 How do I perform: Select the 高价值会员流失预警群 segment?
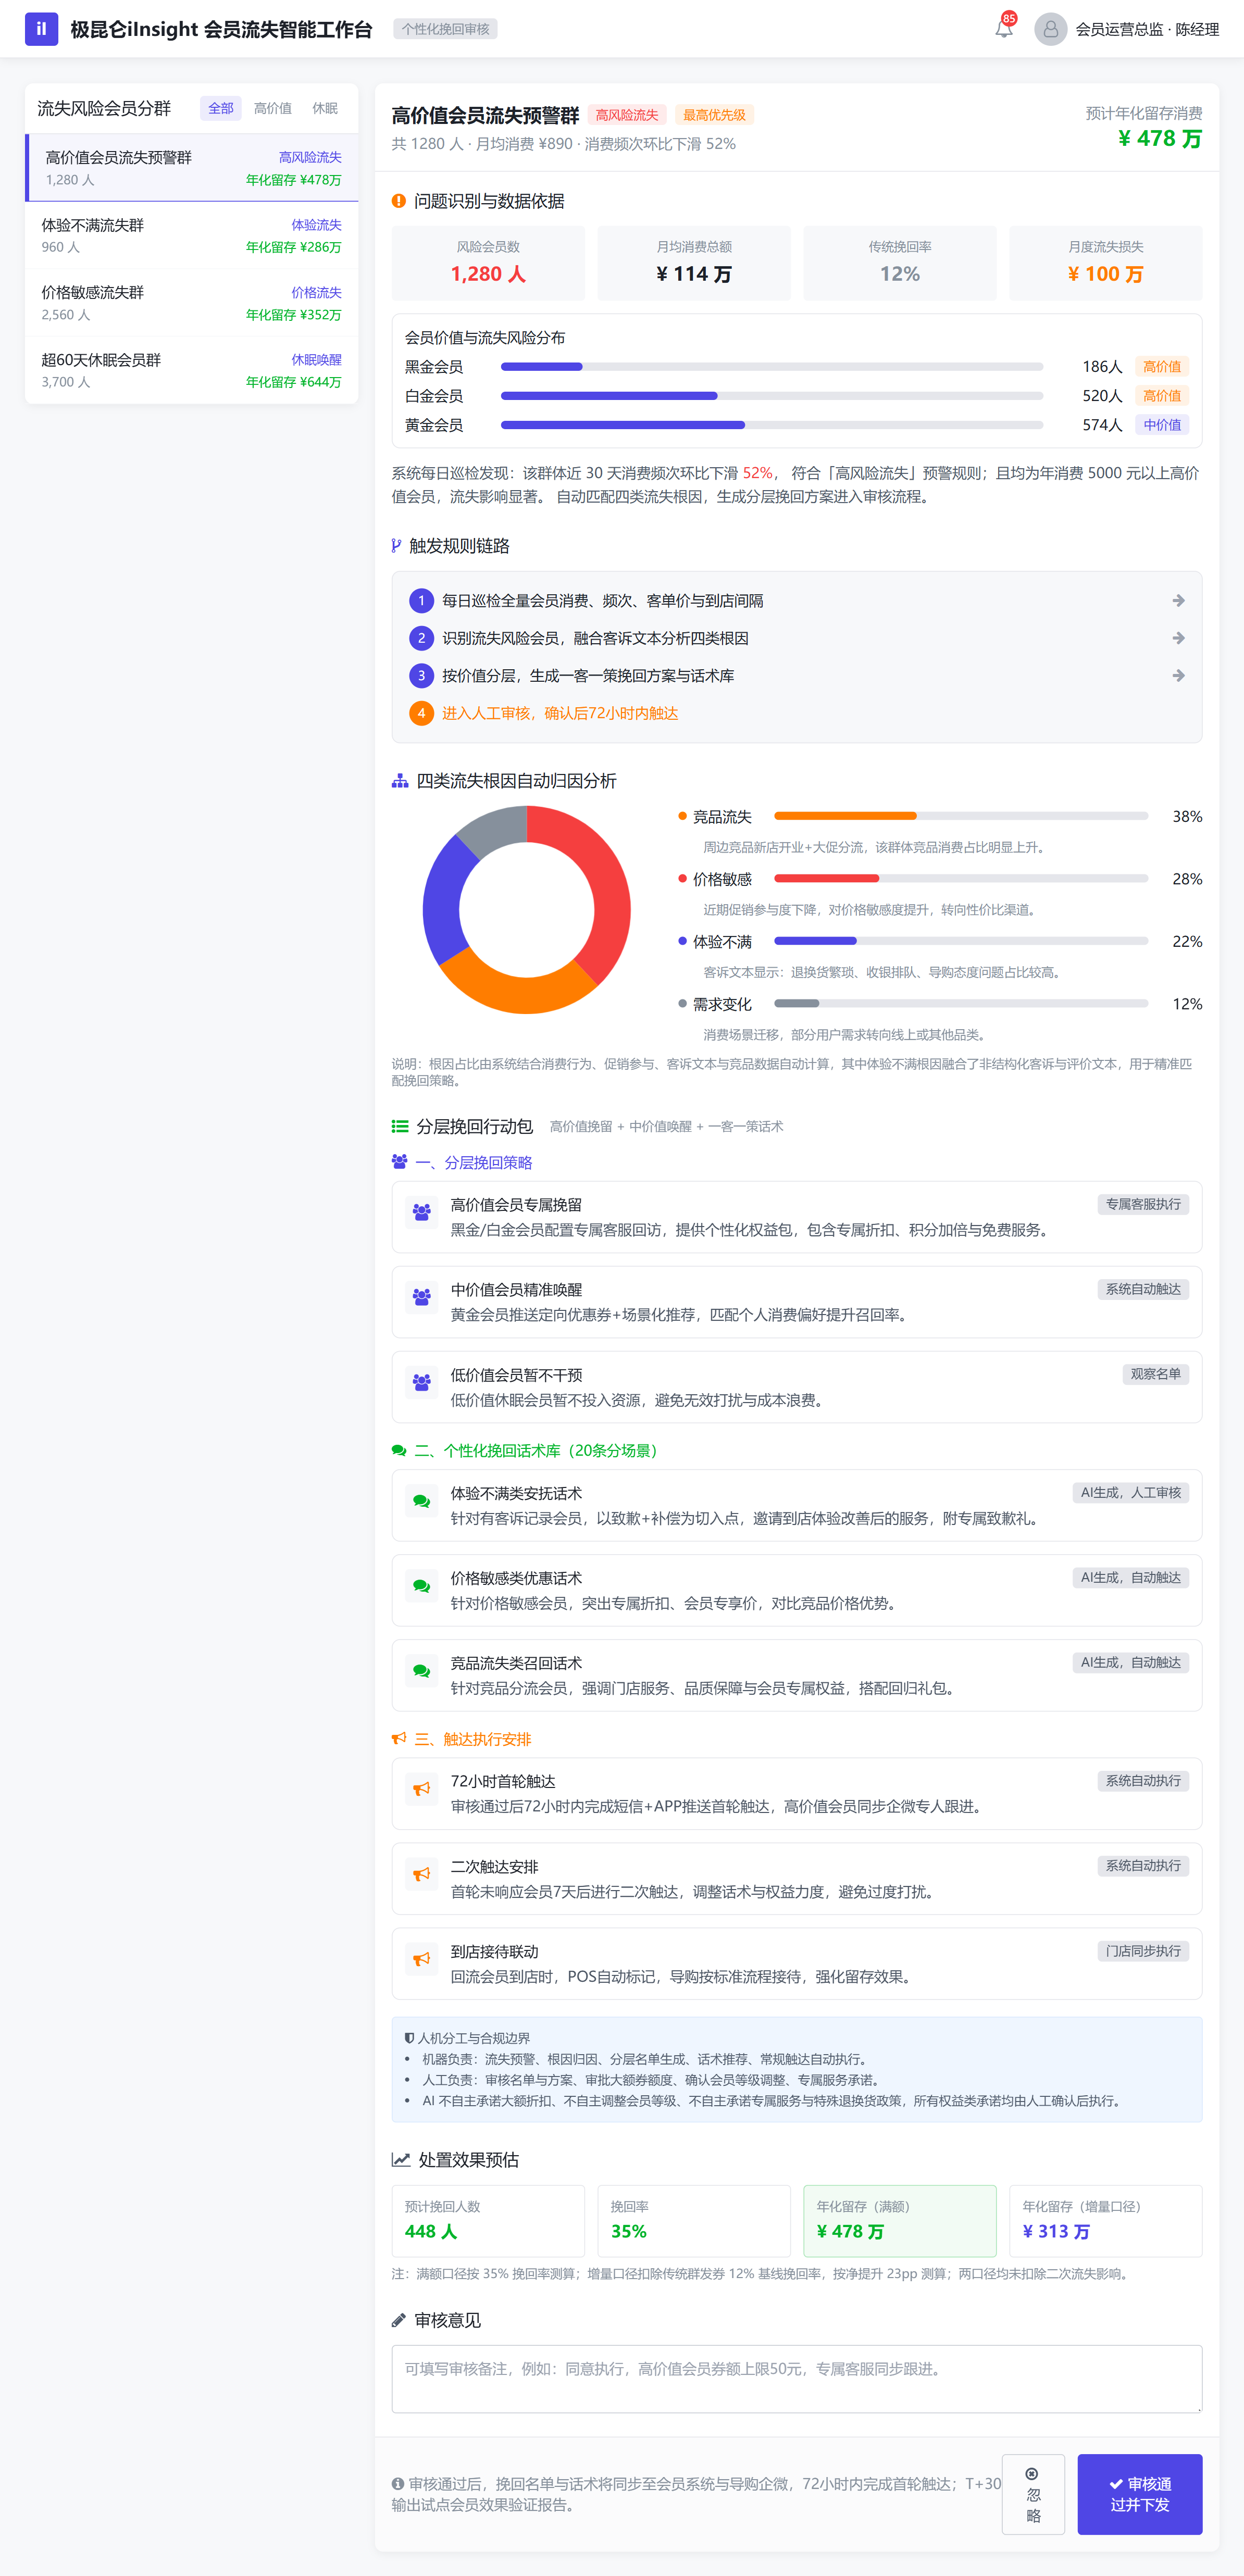pyautogui.click(x=192, y=168)
